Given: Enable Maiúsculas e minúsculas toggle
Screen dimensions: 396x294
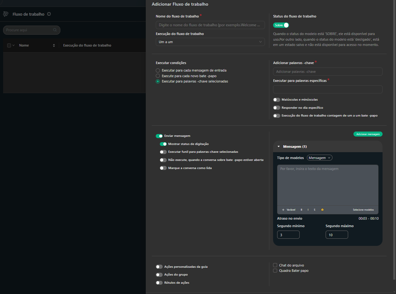Looking at the screenshot, I should point(277,100).
